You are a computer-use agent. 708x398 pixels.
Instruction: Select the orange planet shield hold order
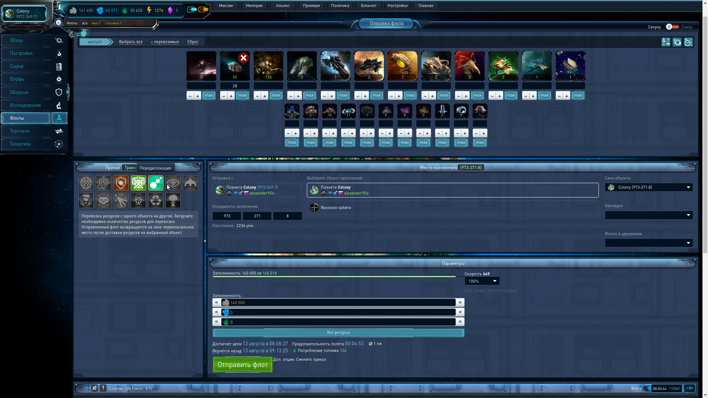[121, 183]
